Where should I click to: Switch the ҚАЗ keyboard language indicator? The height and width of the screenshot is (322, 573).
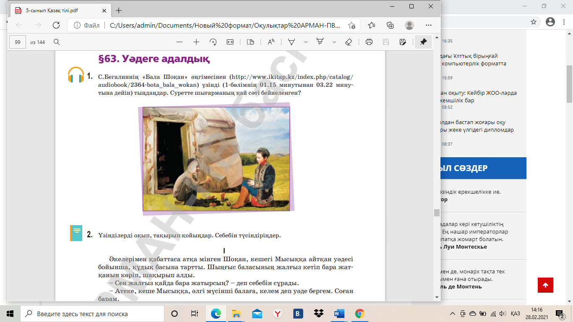tap(516, 314)
